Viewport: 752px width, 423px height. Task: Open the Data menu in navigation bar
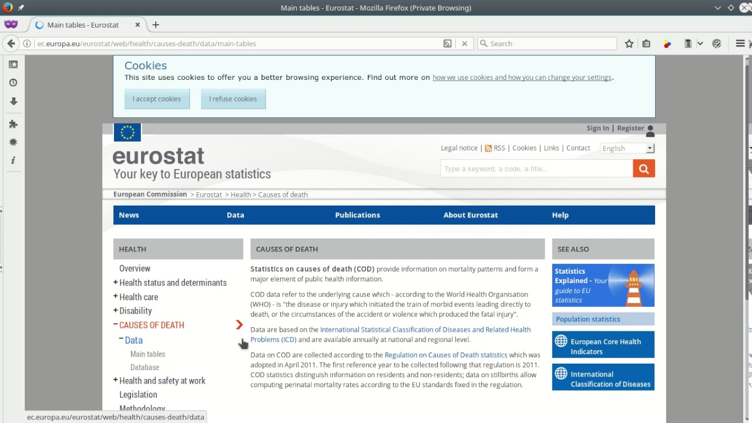click(x=236, y=215)
